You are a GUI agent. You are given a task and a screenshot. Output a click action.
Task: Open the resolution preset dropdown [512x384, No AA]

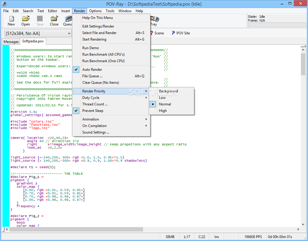coord(38,33)
